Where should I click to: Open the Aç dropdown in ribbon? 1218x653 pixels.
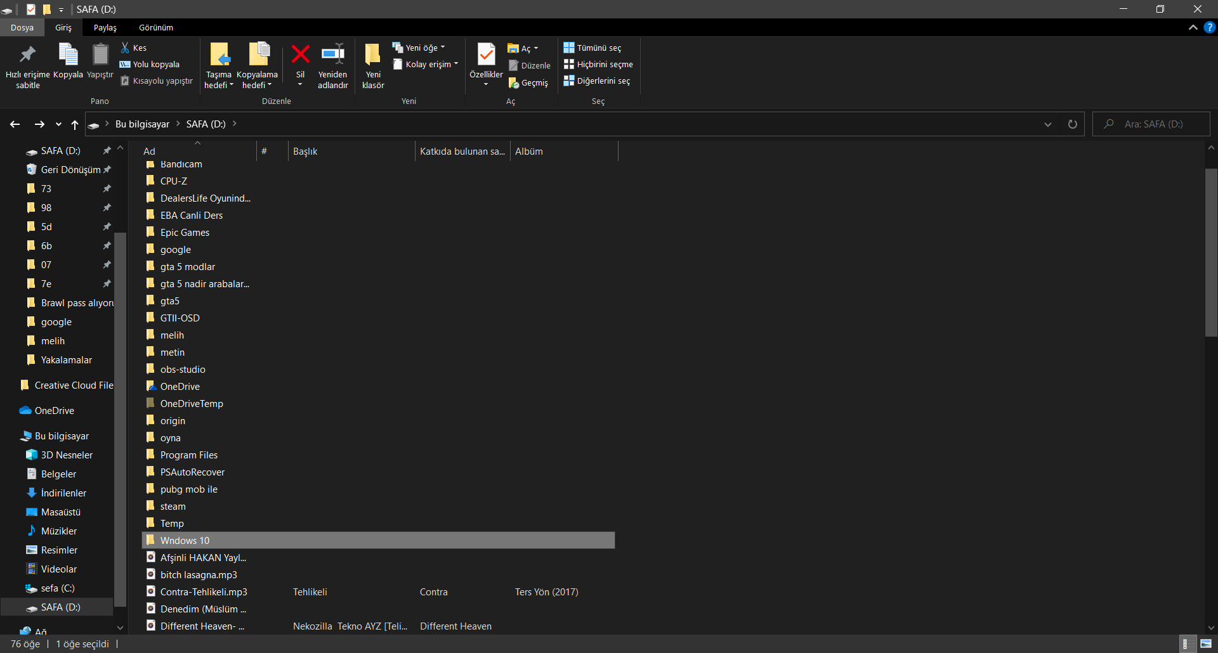pos(523,48)
